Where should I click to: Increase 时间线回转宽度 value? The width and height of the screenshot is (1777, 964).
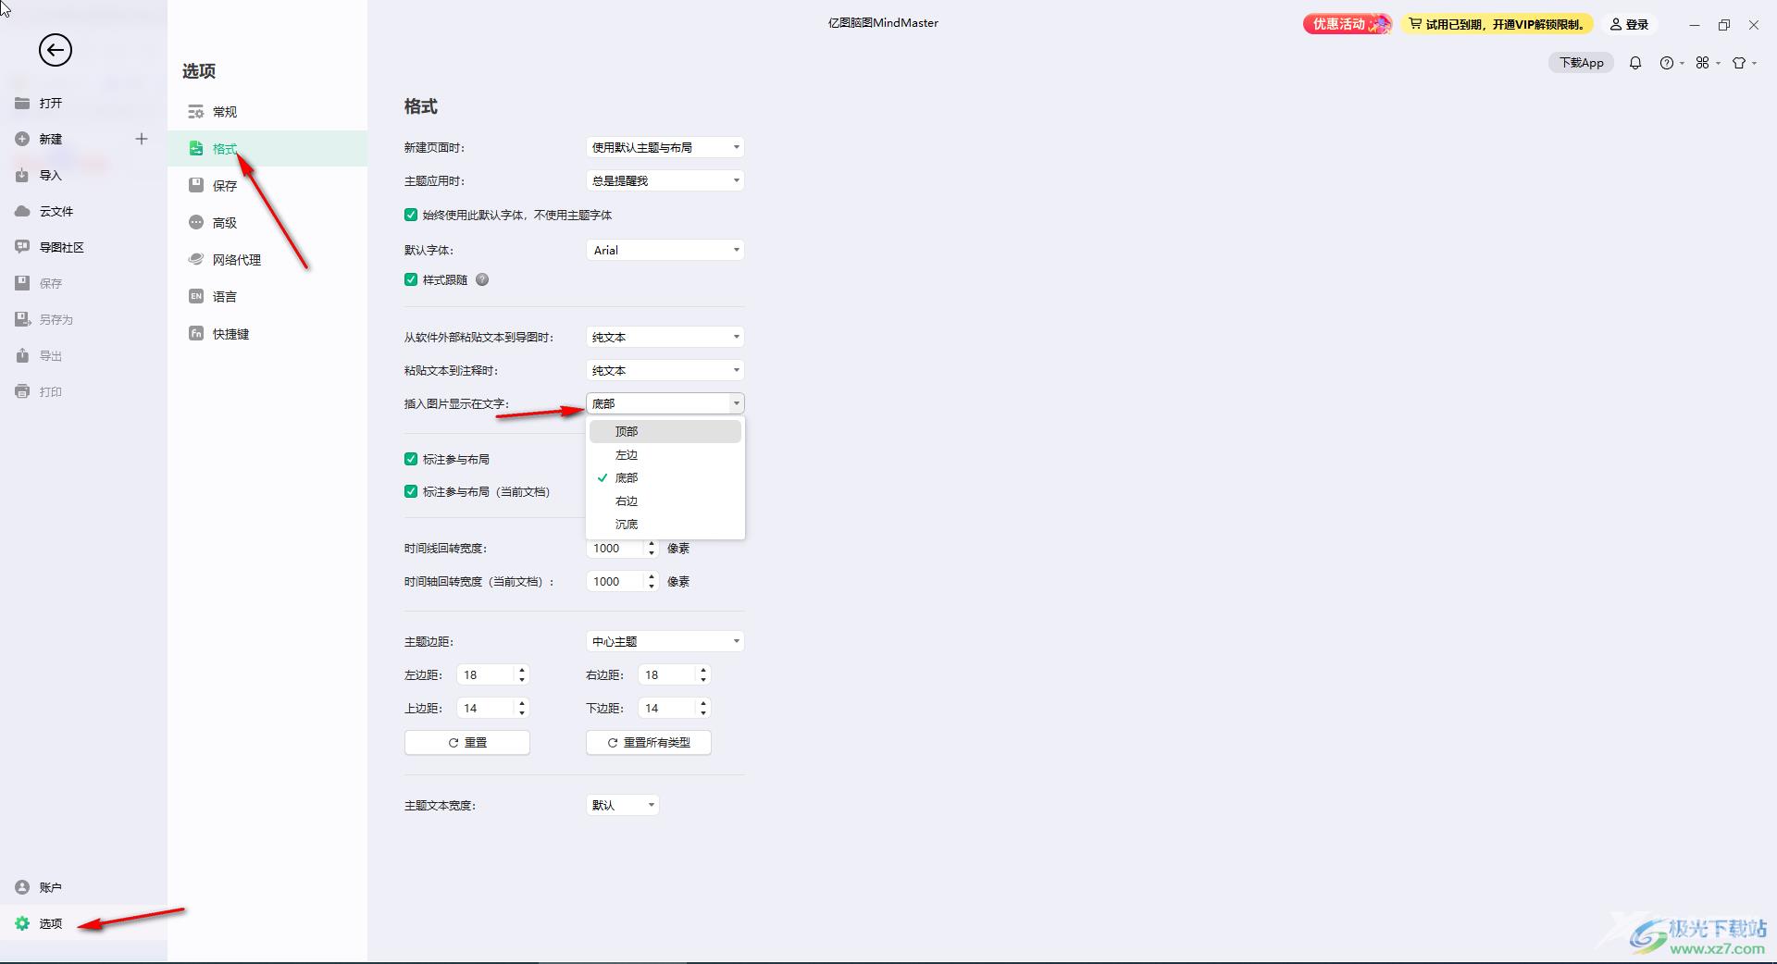tap(652, 543)
